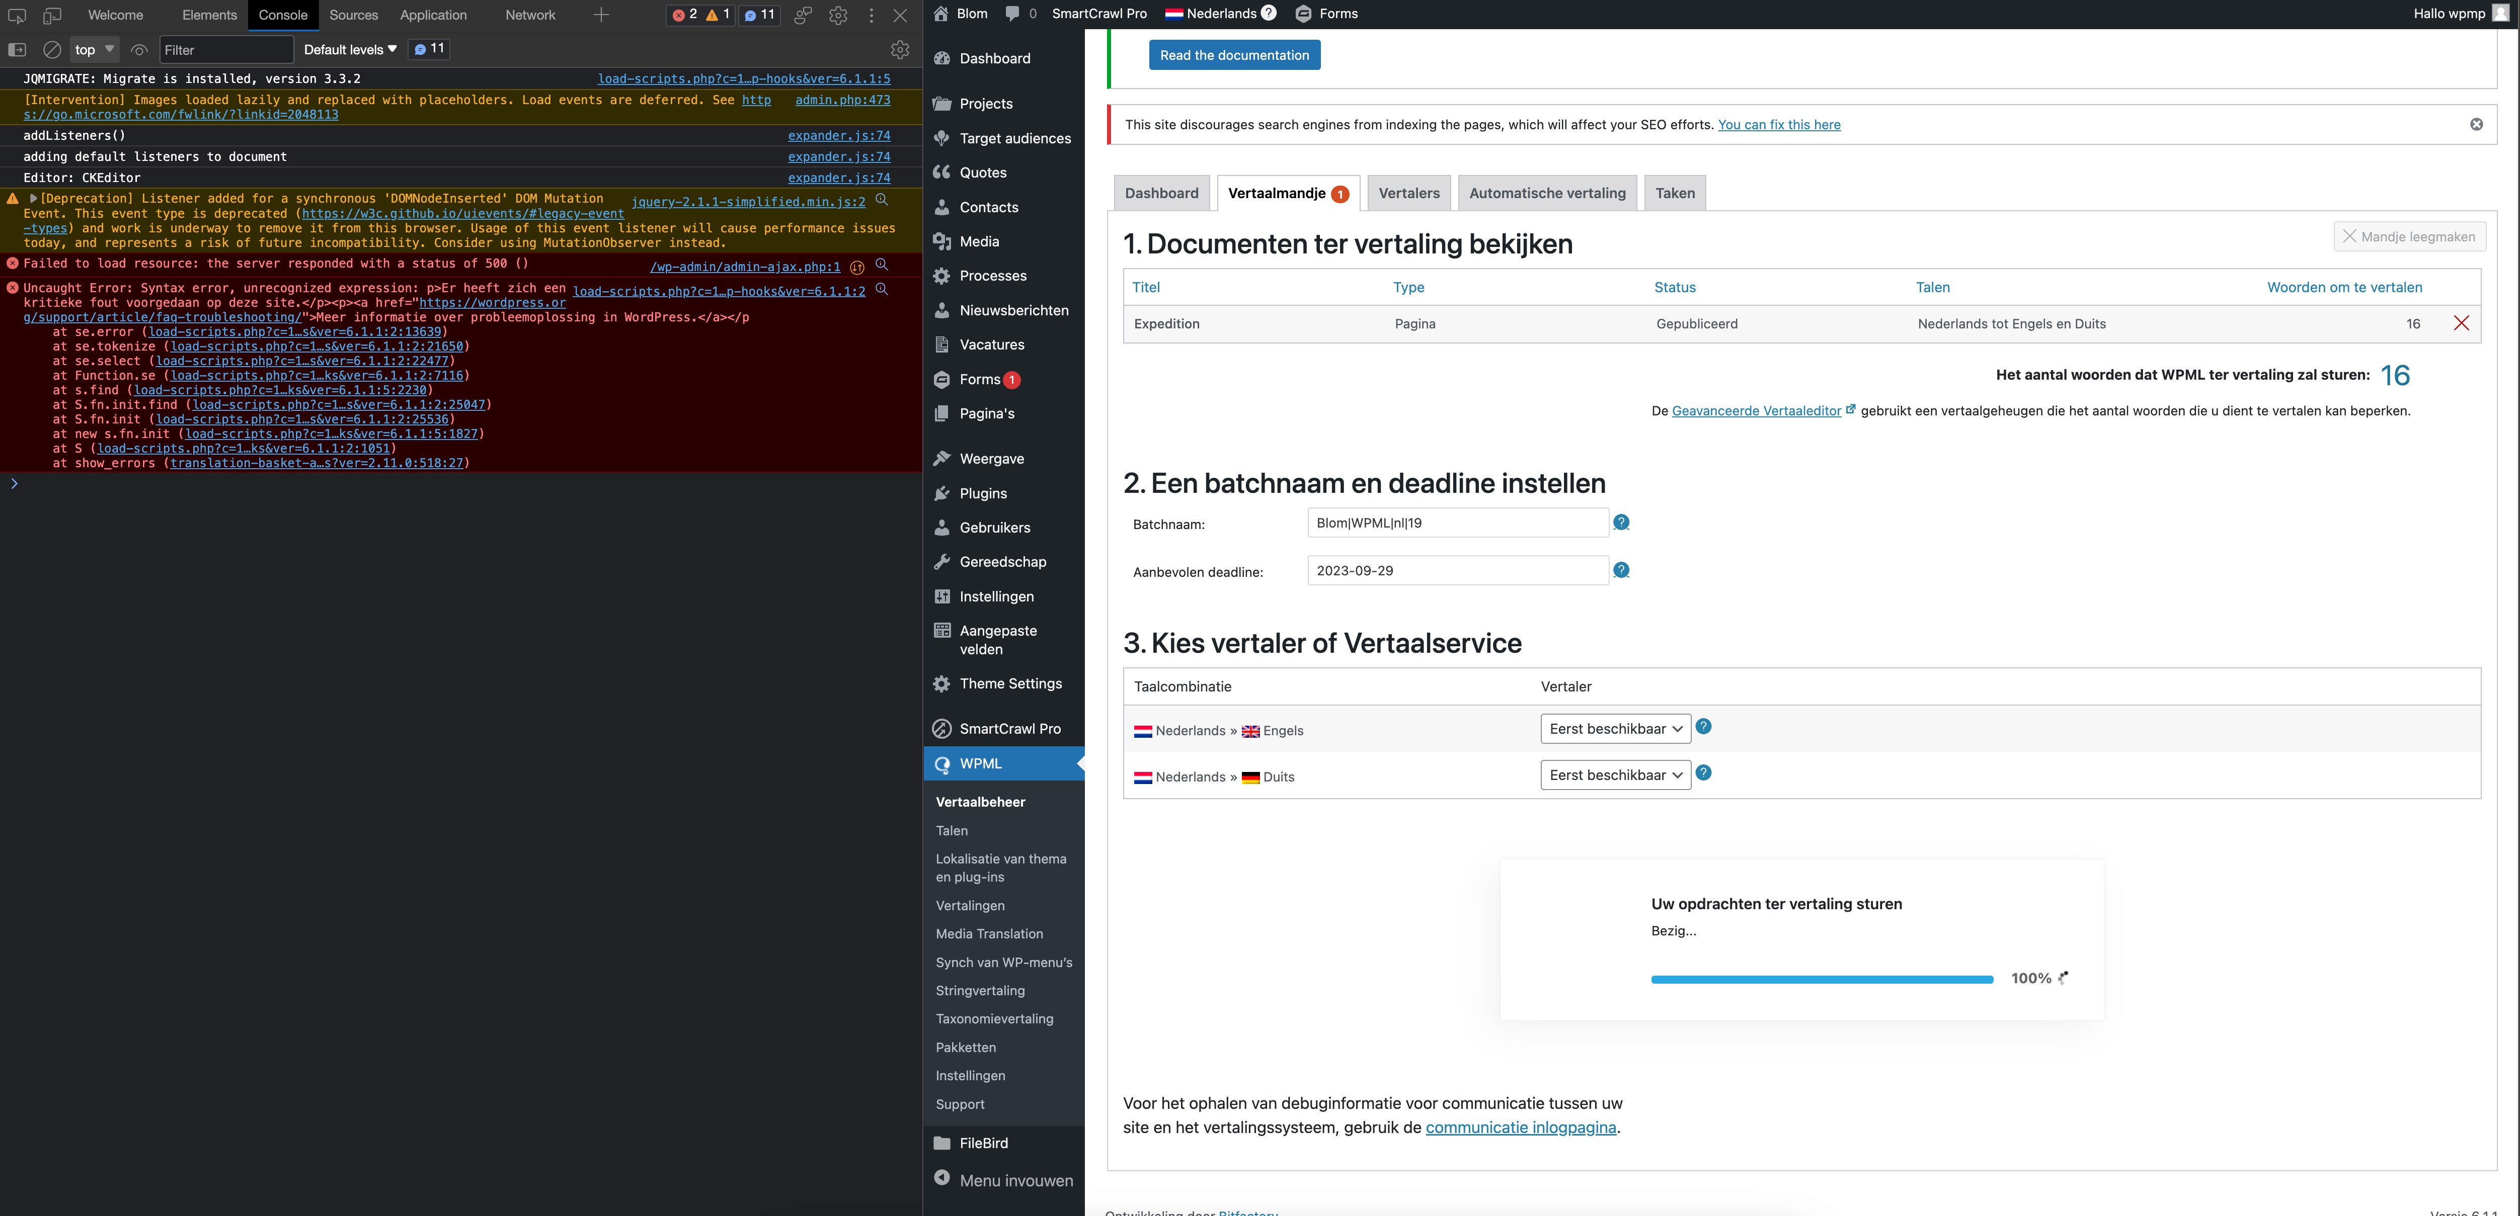This screenshot has height=1216, width=2520.
Task: Open communicatie inlogpagina link
Action: point(1520,1127)
